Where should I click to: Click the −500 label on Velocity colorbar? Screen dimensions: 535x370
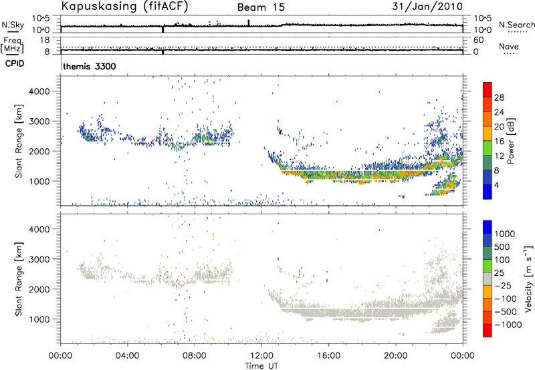click(506, 311)
